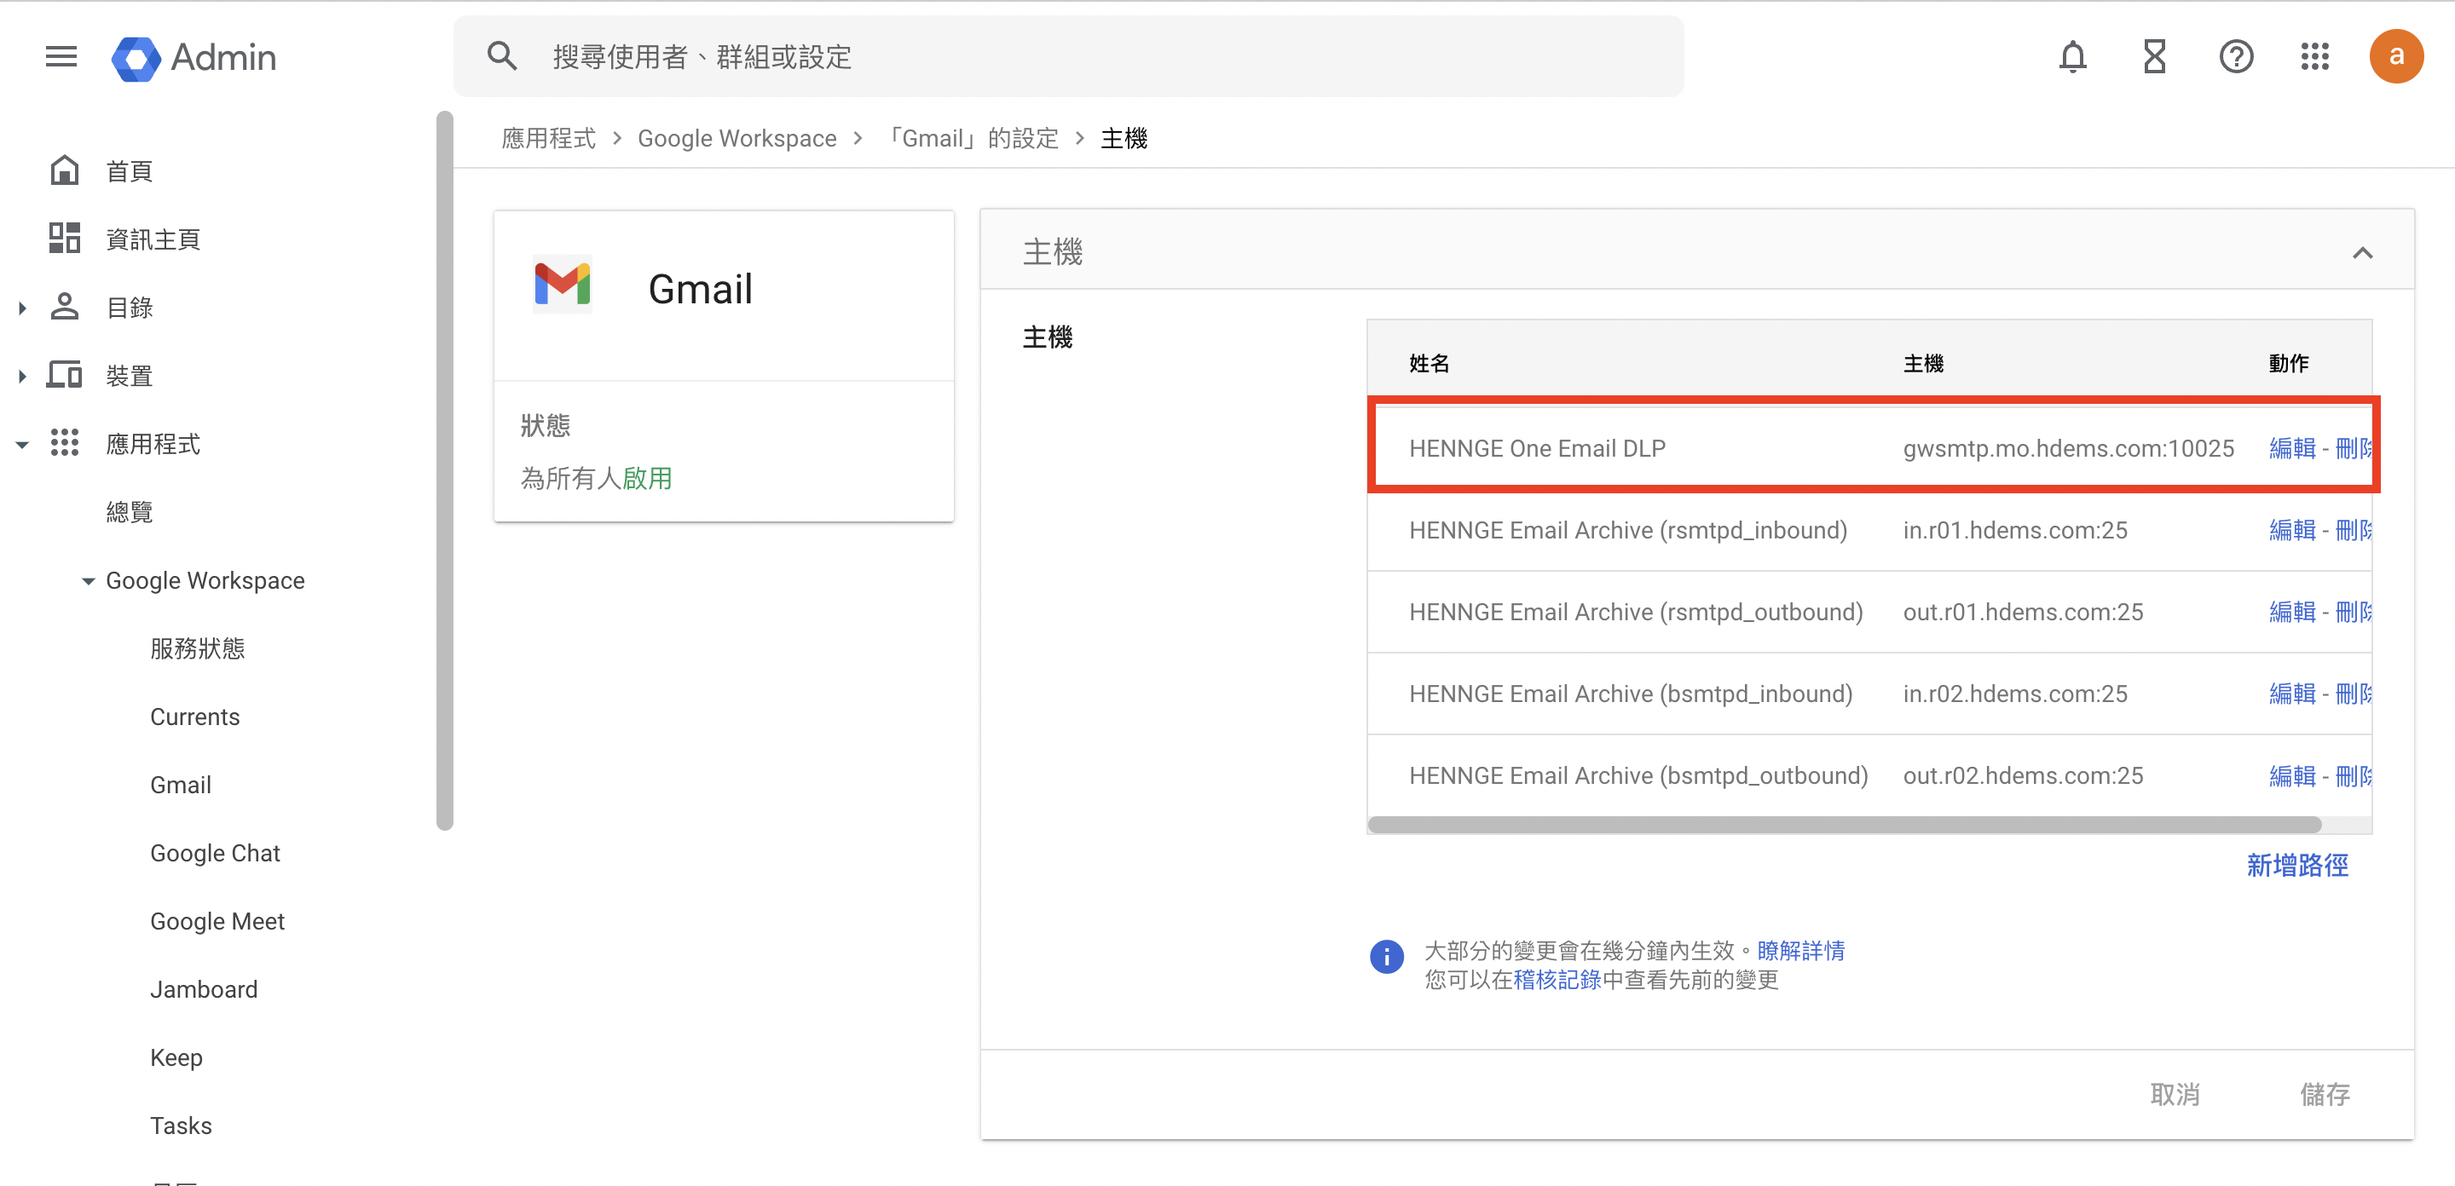
Task: Select host in.r02.hdems.com:25
Action: click(2014, 694)
